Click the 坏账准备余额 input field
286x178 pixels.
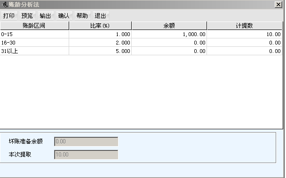pos(86,141)
